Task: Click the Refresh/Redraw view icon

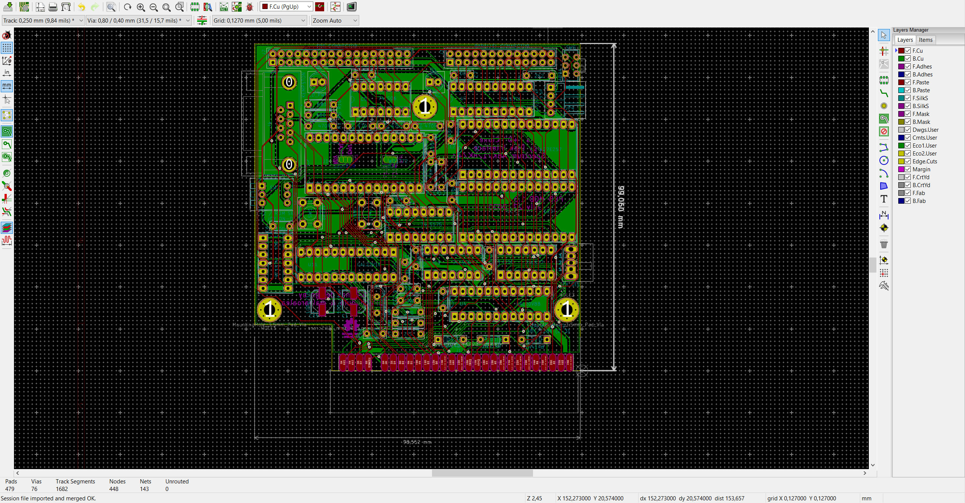Action: click(127, 7)
